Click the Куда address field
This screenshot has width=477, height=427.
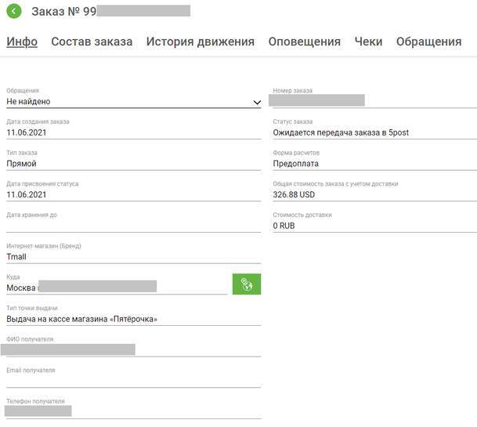pos(116,287)
